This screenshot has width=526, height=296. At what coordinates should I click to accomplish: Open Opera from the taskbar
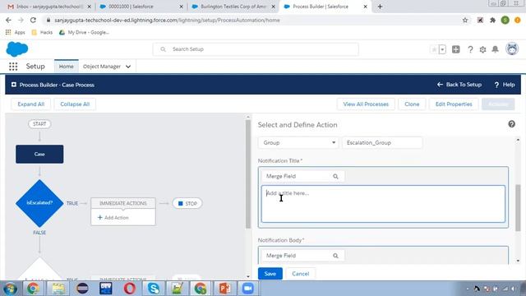[130, 289]
